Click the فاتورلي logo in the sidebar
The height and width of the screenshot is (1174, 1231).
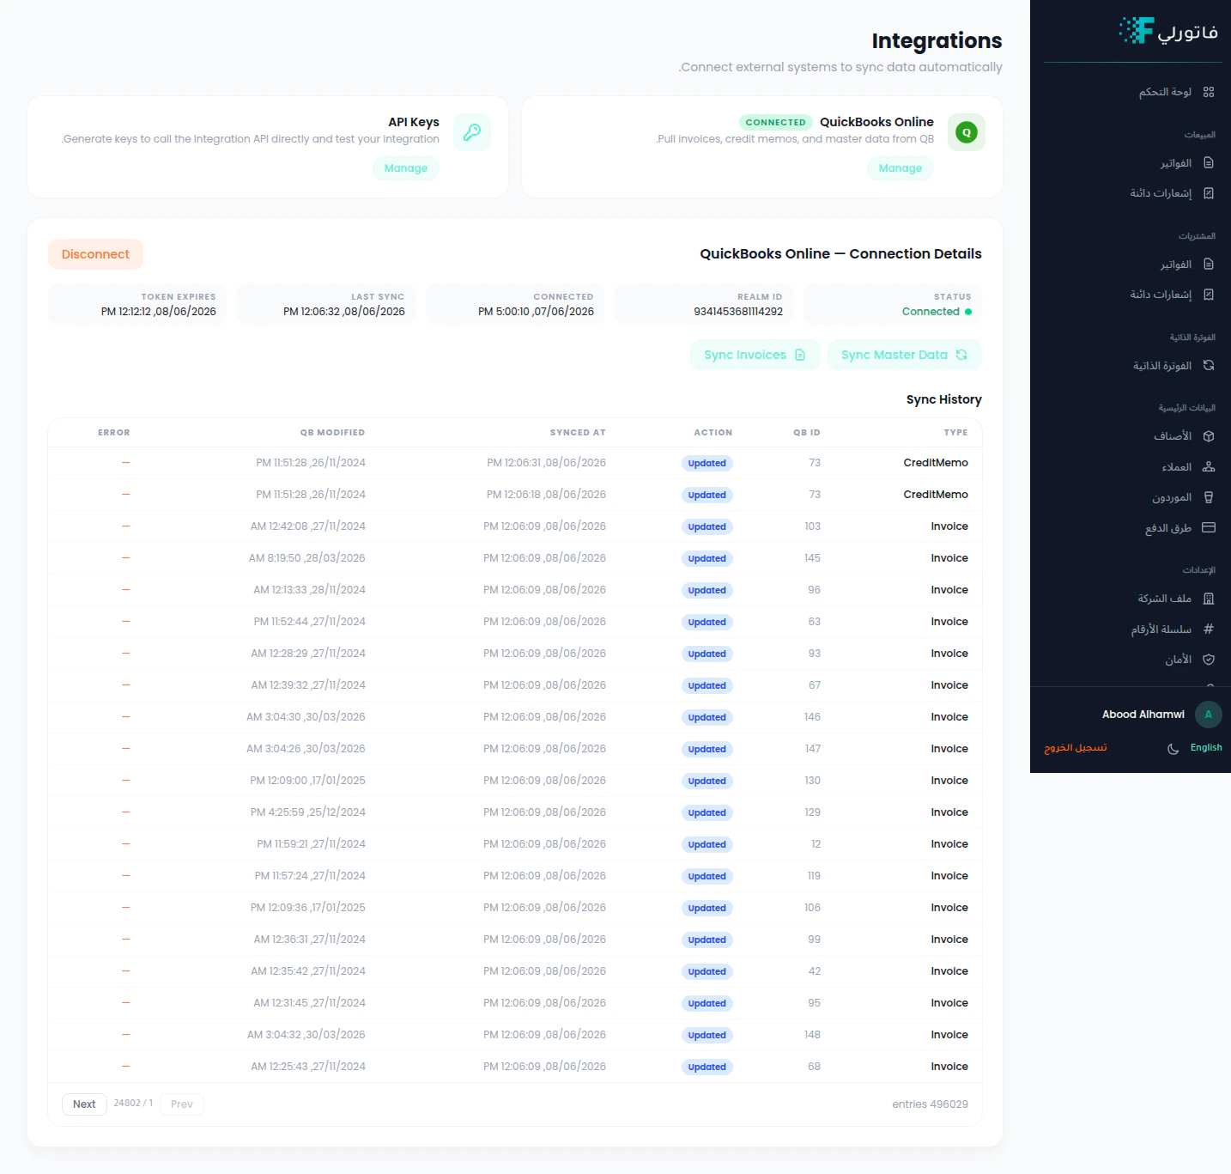[1168, 31]
